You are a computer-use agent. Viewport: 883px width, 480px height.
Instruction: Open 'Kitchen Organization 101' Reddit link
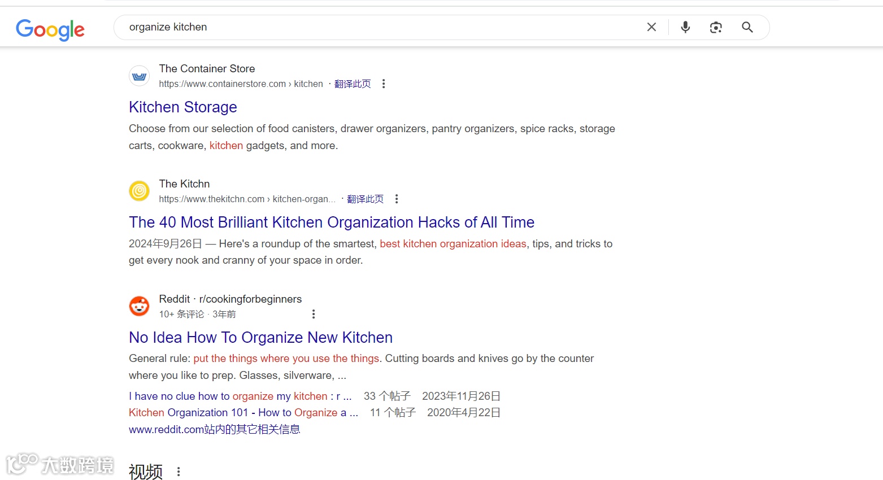(x=243, y=413)
